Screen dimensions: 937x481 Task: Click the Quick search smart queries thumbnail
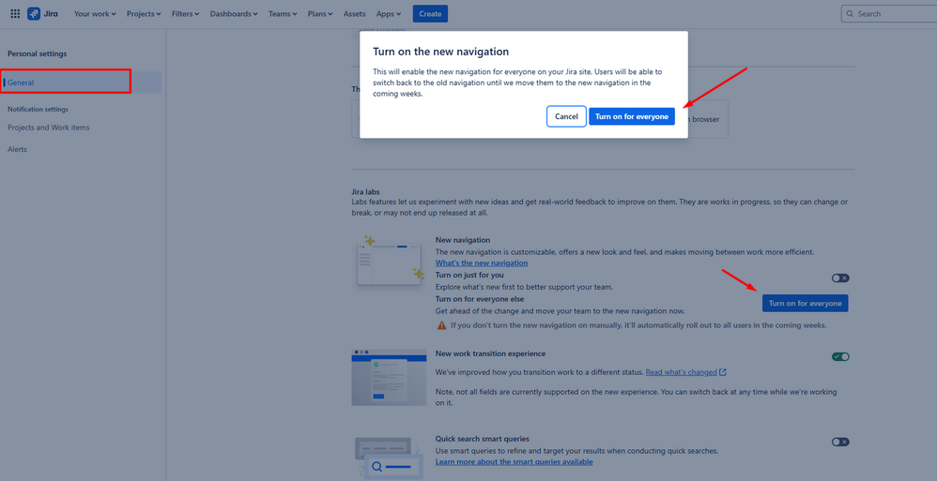click(x=389, y=458)
